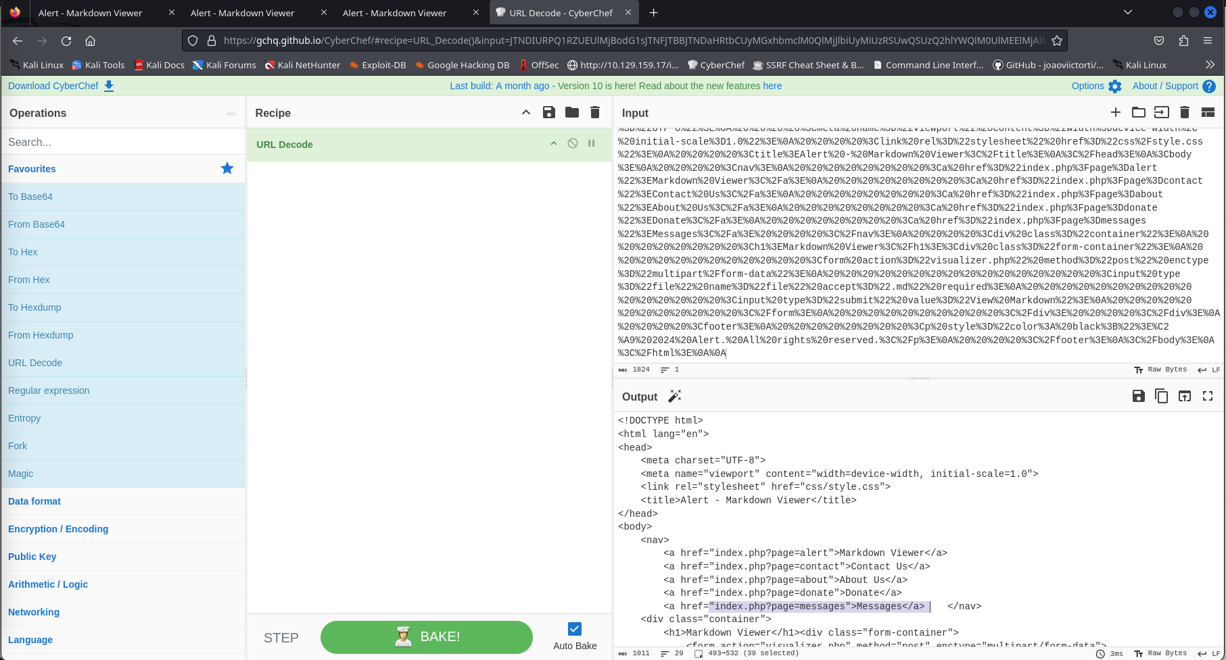Open OffSec bookmark
Image resolution: width=1226 pixels, height=660 pixels.
539,65
